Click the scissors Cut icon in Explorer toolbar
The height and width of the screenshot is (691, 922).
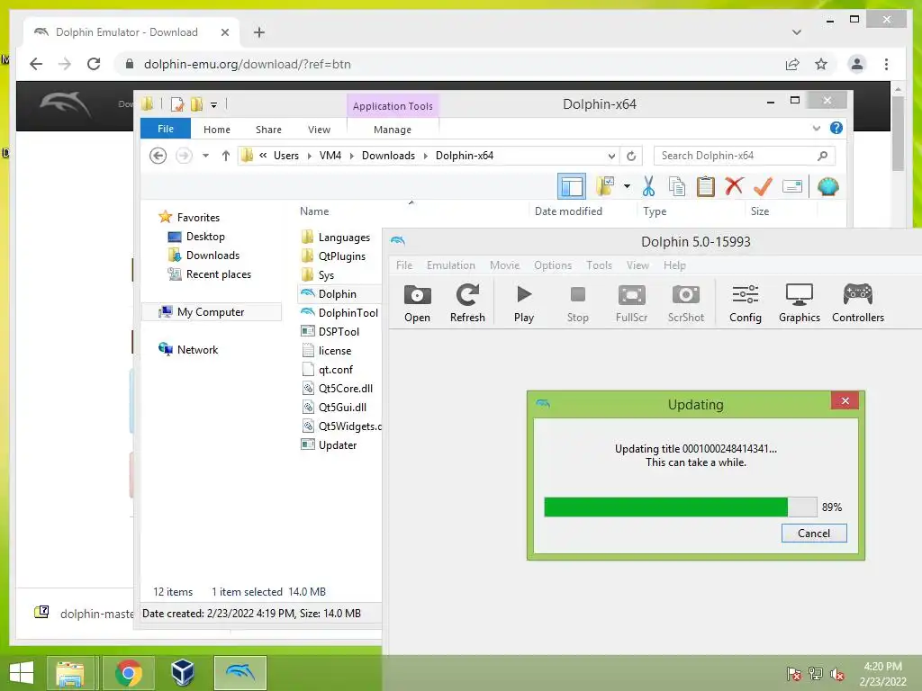point(648,187)
